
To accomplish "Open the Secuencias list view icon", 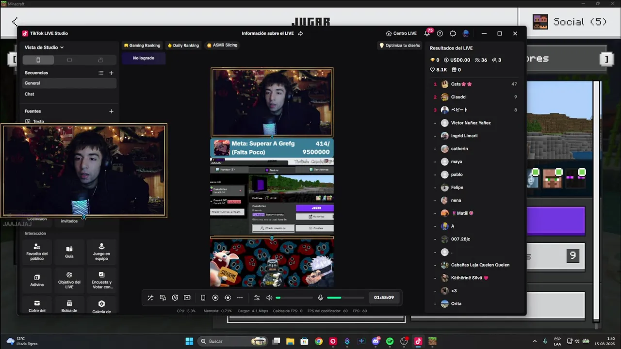I will tap(101, 73).
